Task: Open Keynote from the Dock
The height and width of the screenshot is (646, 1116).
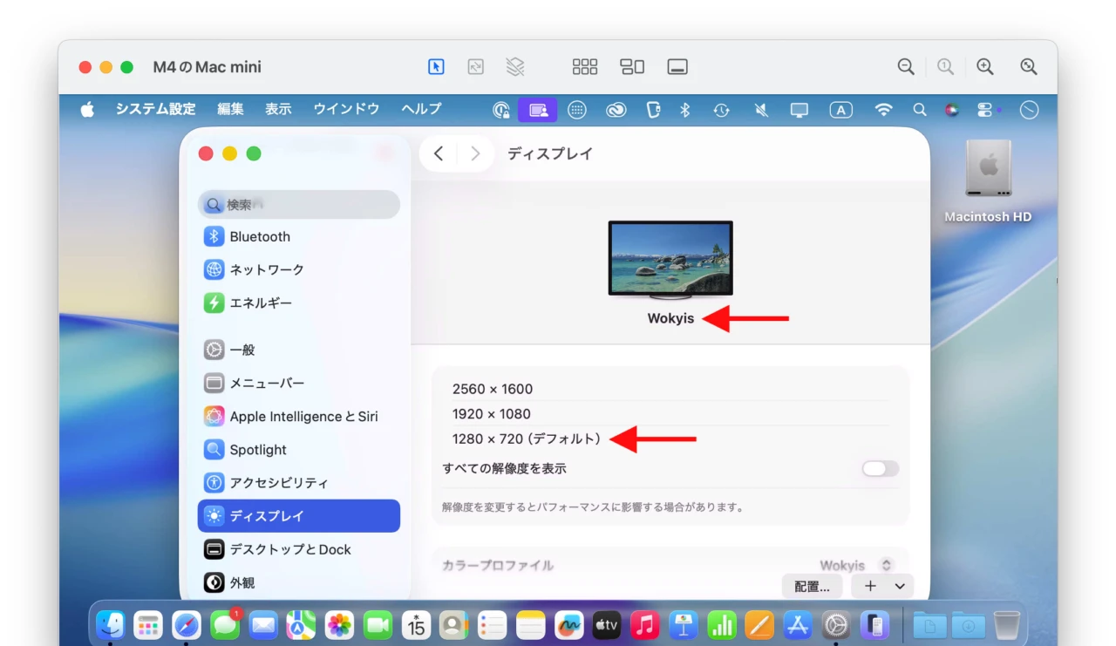Action: coord(684,624)
